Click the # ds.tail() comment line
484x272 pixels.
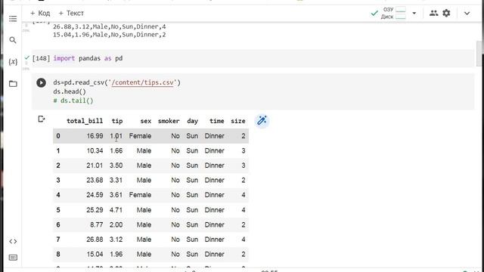click(x=73, y=100)
